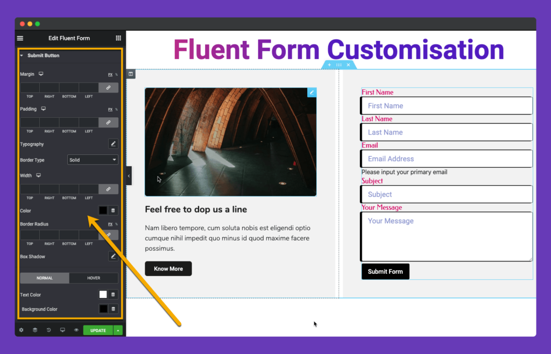The height and width of the screenshot is (354, 551).
Task: Select the NORMAL state tab
Action: click(44, 278)
